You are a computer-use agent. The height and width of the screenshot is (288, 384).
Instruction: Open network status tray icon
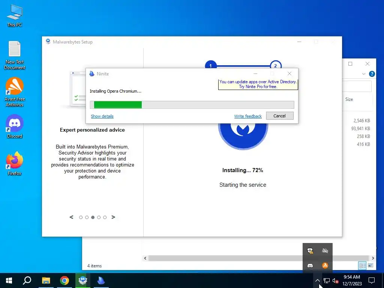[x=327, y=280]
